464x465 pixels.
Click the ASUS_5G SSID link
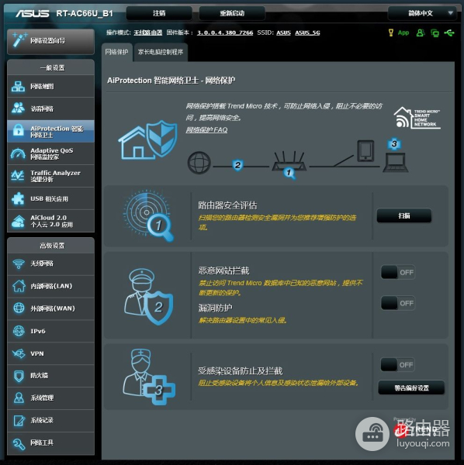(307, 33)
